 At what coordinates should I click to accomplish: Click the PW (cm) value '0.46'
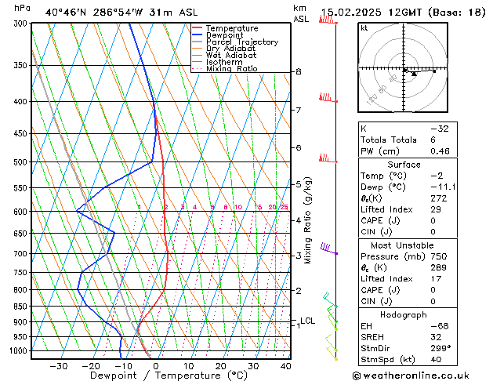pyautogui.click(x=440, y=151)
